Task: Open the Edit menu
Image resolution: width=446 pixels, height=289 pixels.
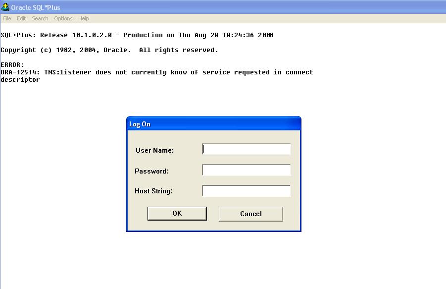Action: click(21, 18)
